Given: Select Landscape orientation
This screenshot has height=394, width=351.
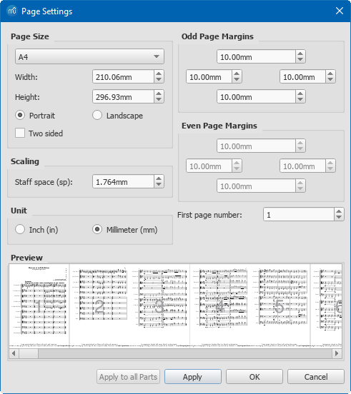Looking at the screenshot, I should 117,116.
